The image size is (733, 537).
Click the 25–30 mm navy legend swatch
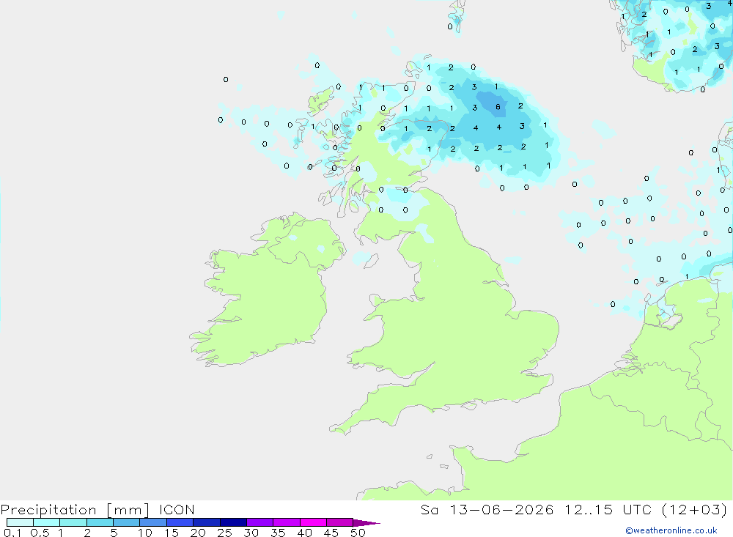[x=233, y=522]
